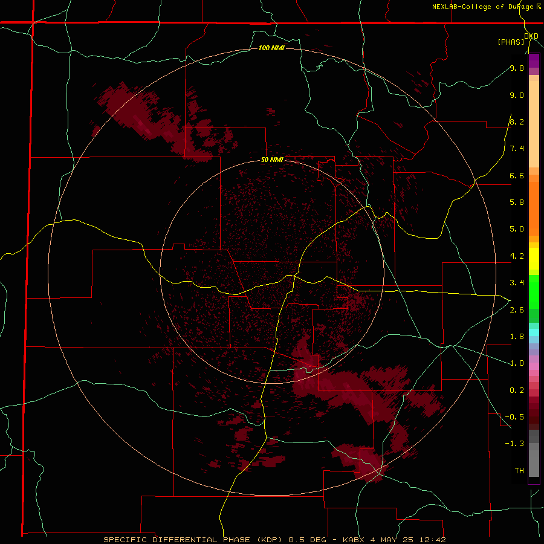Click the yellow segment of color bar
The image size is (544, 544).
click(534, 259)
